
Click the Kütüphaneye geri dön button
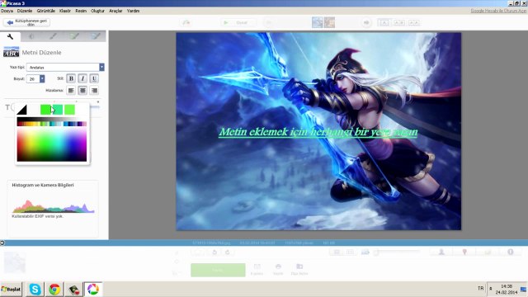(x=26, y=22)
